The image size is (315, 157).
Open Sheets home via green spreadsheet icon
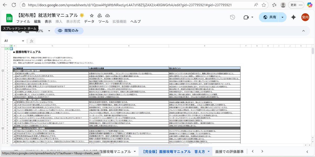click(9, 18)
